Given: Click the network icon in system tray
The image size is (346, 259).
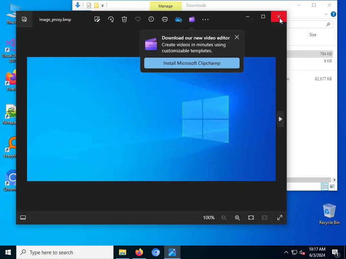Looking at the screenshot, I should point(294,252).
